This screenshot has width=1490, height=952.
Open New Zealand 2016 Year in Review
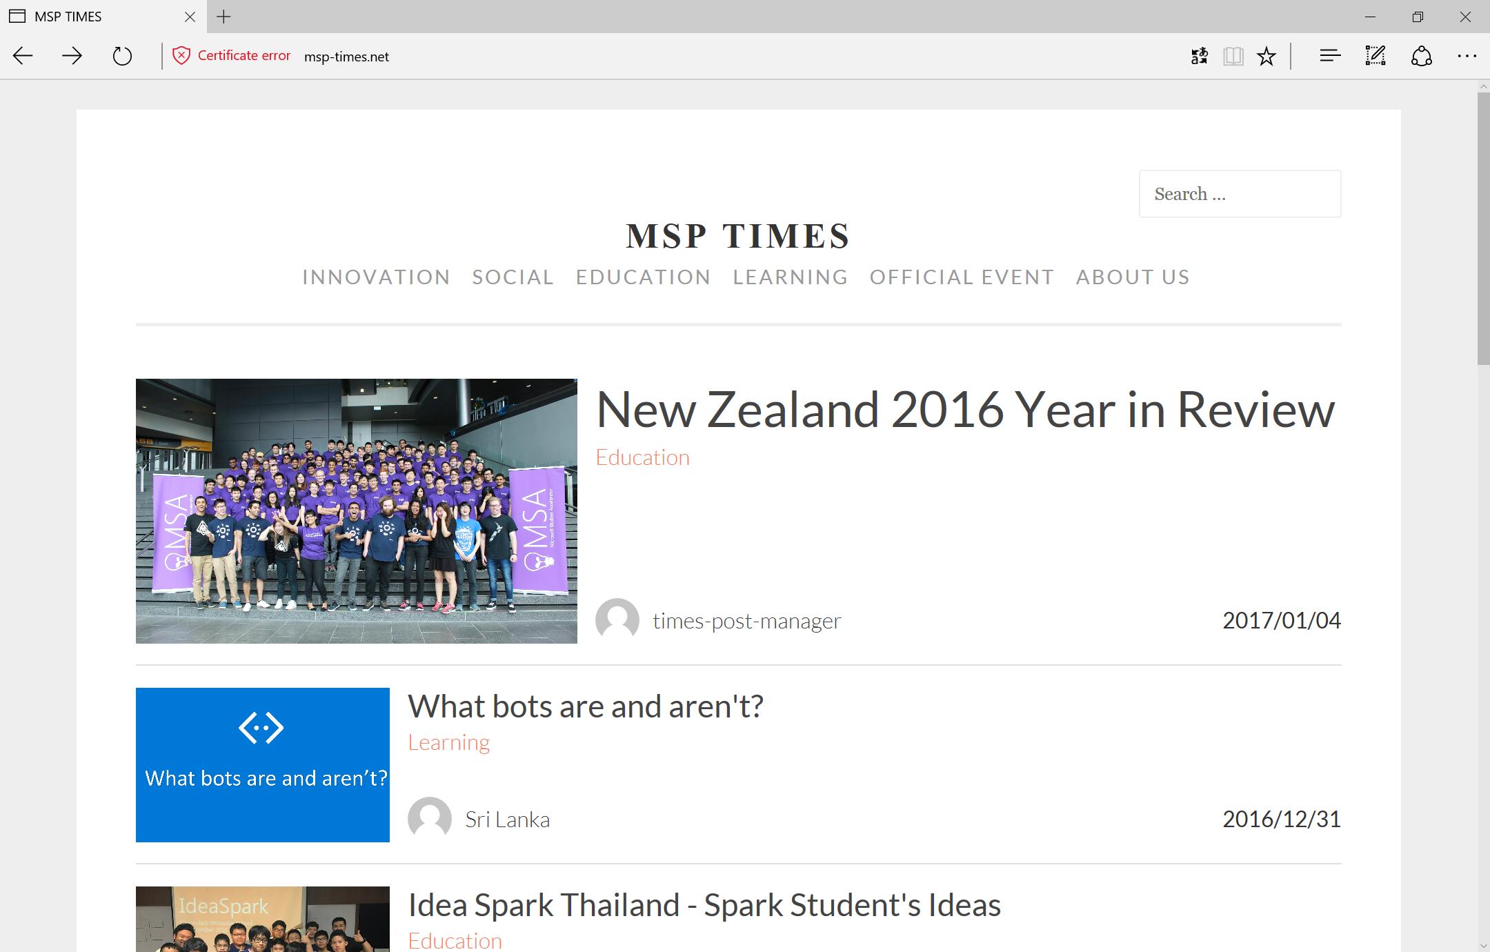[964, 410]
